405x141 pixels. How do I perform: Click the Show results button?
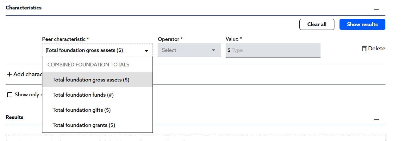pyautogui.click(x=362, y=25)
